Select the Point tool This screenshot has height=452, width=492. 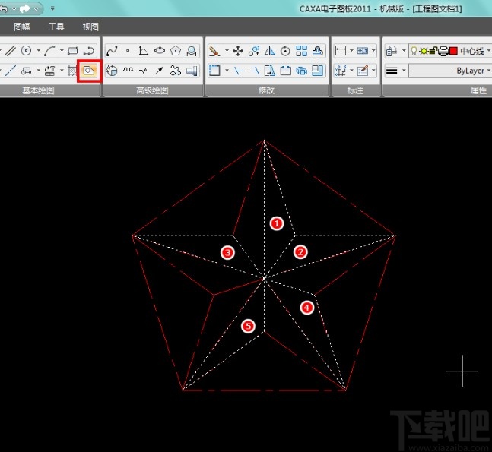[x=128, y=50]
